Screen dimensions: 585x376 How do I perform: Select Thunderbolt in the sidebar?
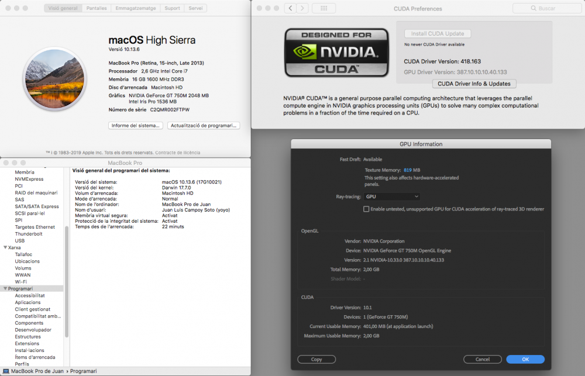[x=29, y=234]
